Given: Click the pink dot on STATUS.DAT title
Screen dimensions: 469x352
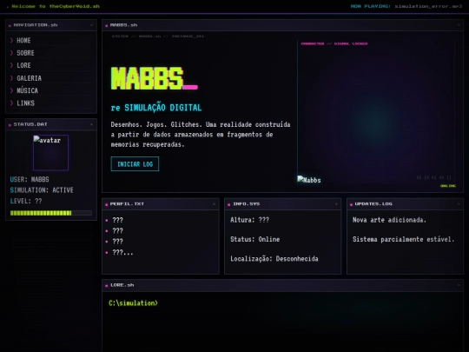Looking at the screenshot, I should [10, 125].
